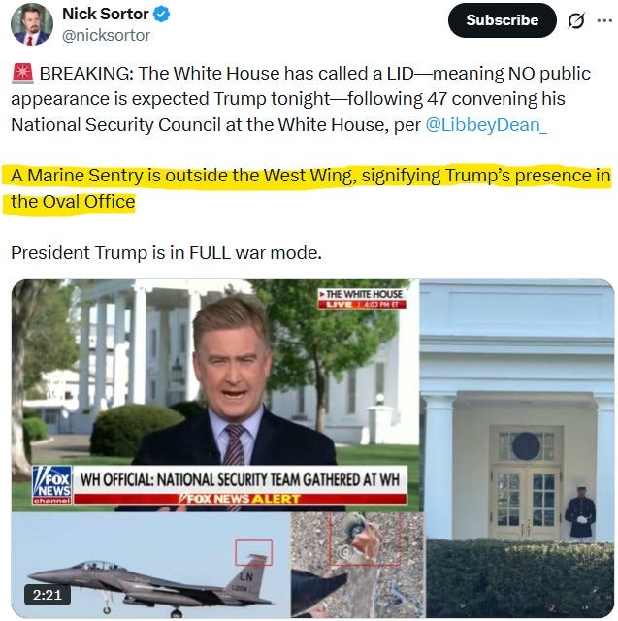Screen dimensions: 618x621
Task: Click the 2:21 video duration badge
Action: (x=48, y=595)
